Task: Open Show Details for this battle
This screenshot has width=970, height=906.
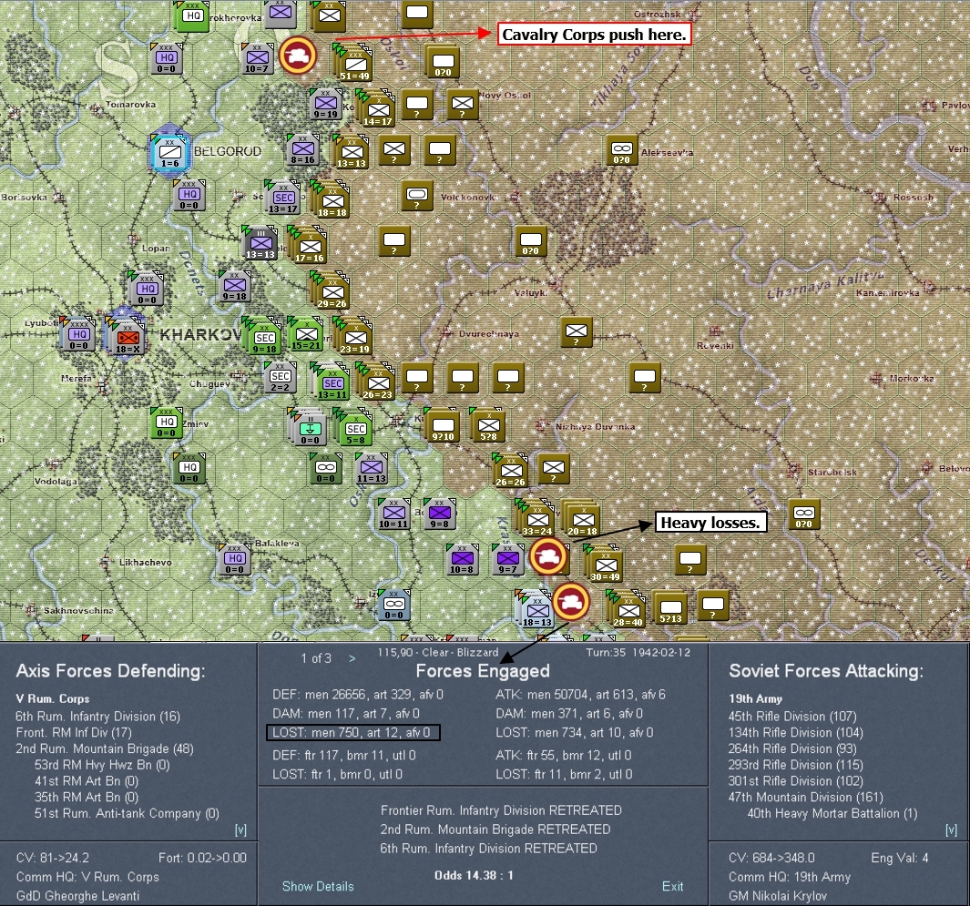Action: [318, 886]
